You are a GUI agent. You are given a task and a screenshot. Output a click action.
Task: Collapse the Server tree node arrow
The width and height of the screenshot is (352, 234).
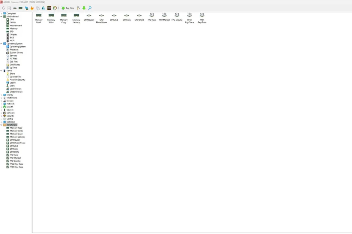pos(1,71)
